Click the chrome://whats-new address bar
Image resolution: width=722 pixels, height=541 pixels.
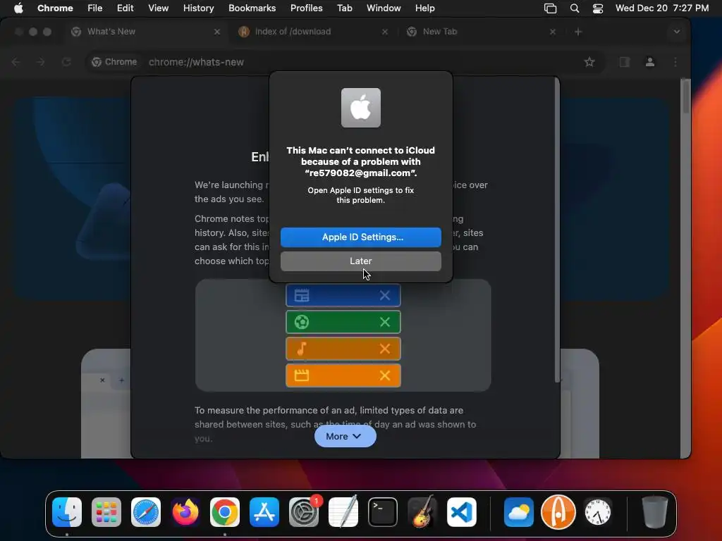(x=345, y=62)
